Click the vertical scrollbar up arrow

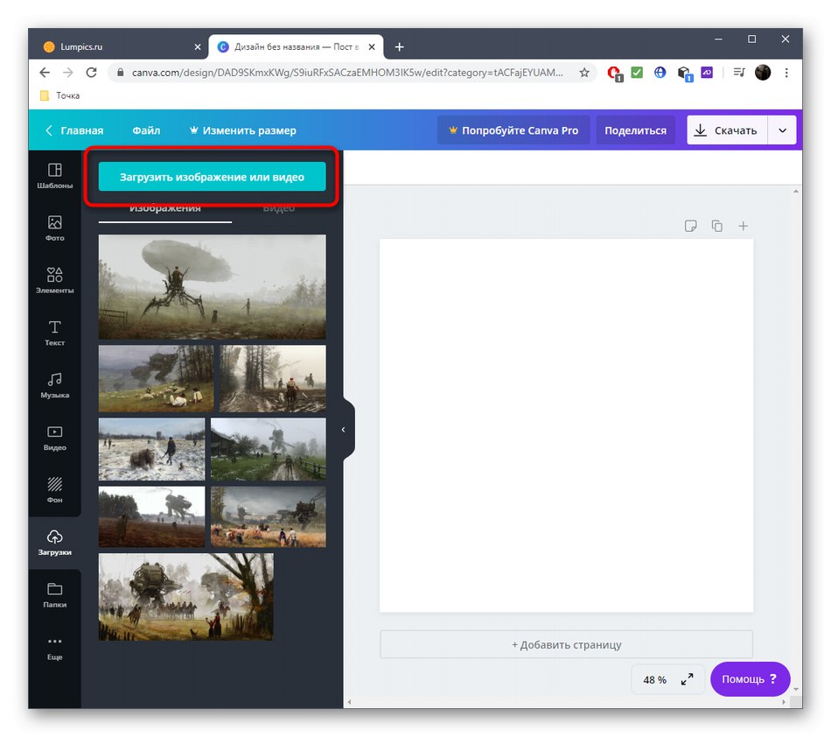796,192
